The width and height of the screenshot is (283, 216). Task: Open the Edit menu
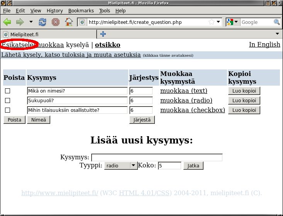[20, 11]
